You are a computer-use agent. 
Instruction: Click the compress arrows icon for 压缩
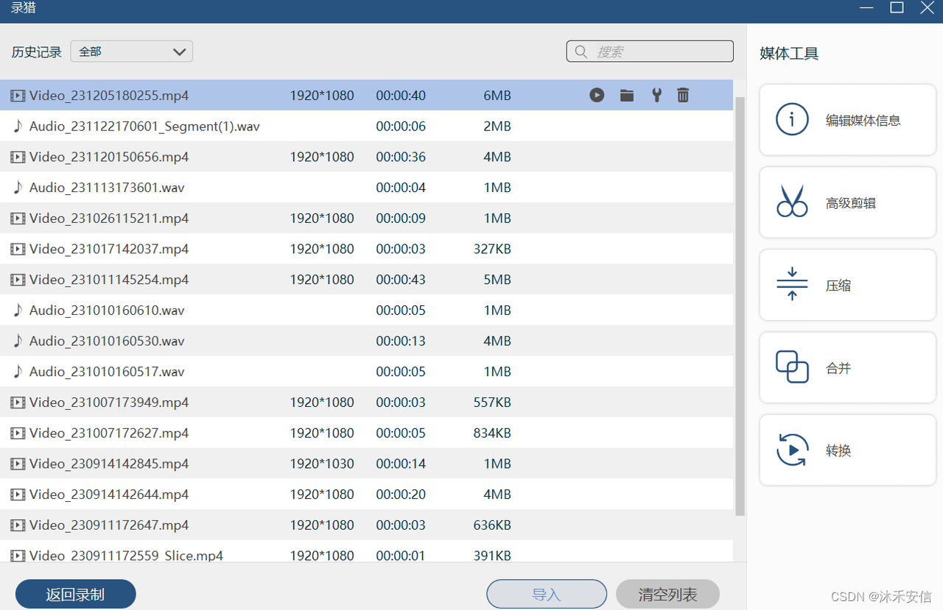click(x=792, y=284)
